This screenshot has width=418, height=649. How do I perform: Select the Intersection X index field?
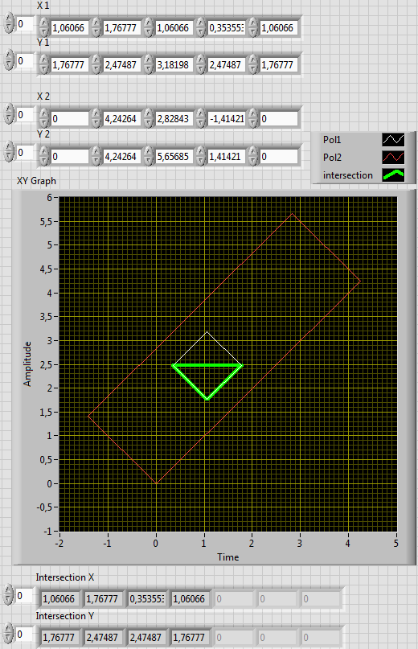point(25,596)
